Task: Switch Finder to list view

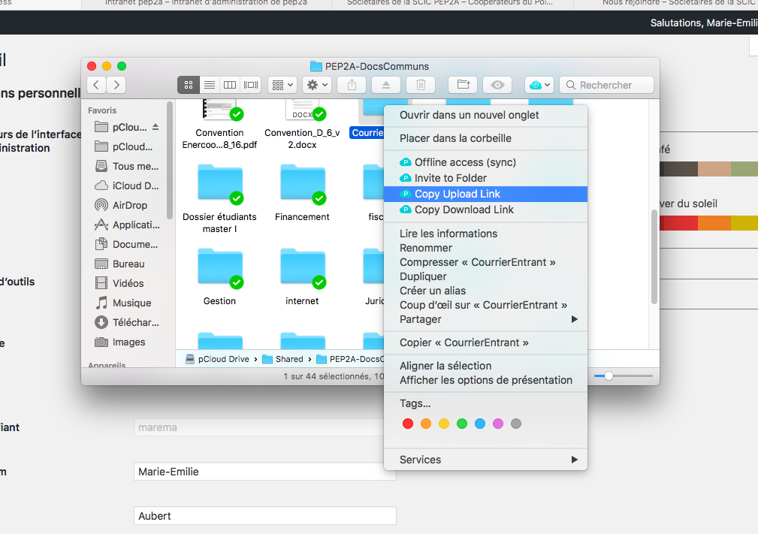Action: [210, 85]
